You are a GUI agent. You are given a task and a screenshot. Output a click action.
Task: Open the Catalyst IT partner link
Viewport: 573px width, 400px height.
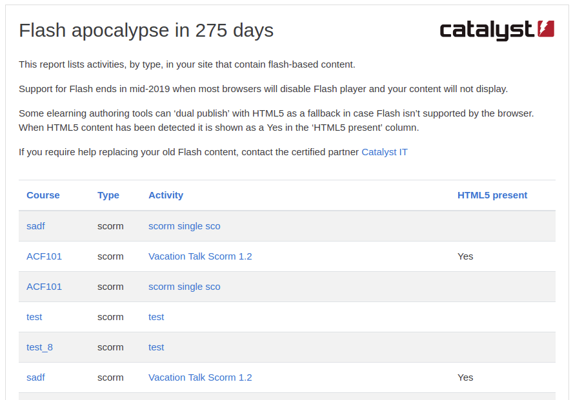385,152
